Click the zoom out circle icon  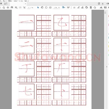tap(46, 7)
